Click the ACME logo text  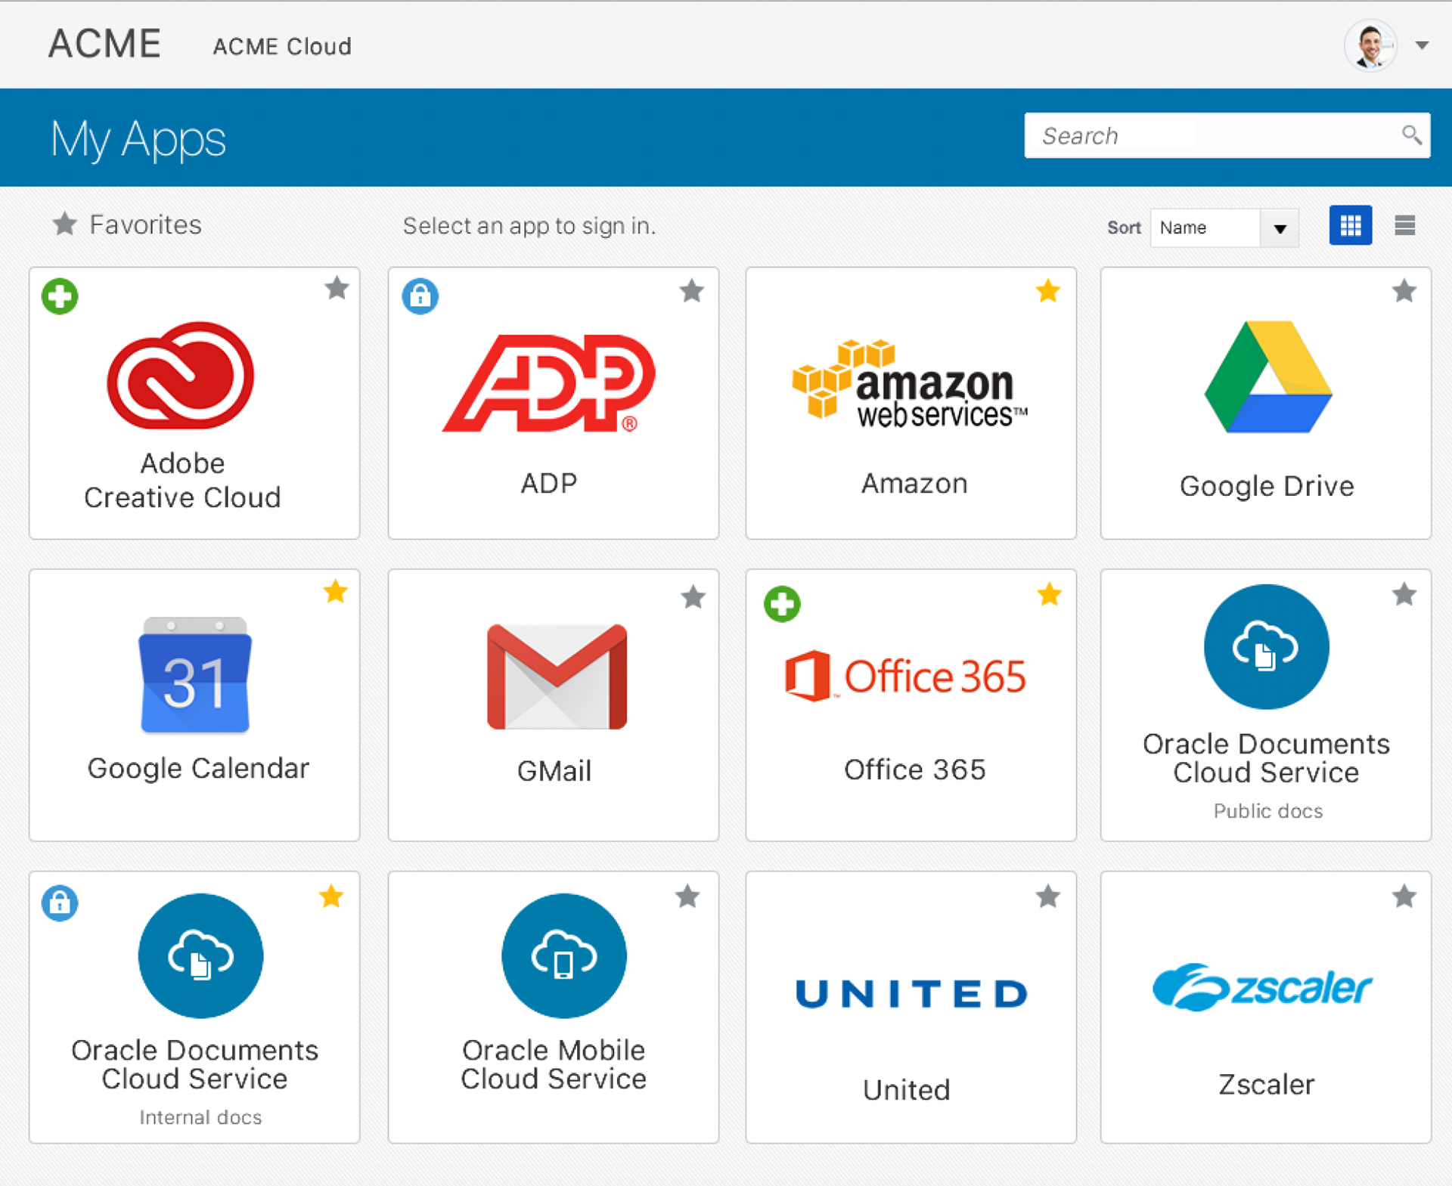(104, 43)
